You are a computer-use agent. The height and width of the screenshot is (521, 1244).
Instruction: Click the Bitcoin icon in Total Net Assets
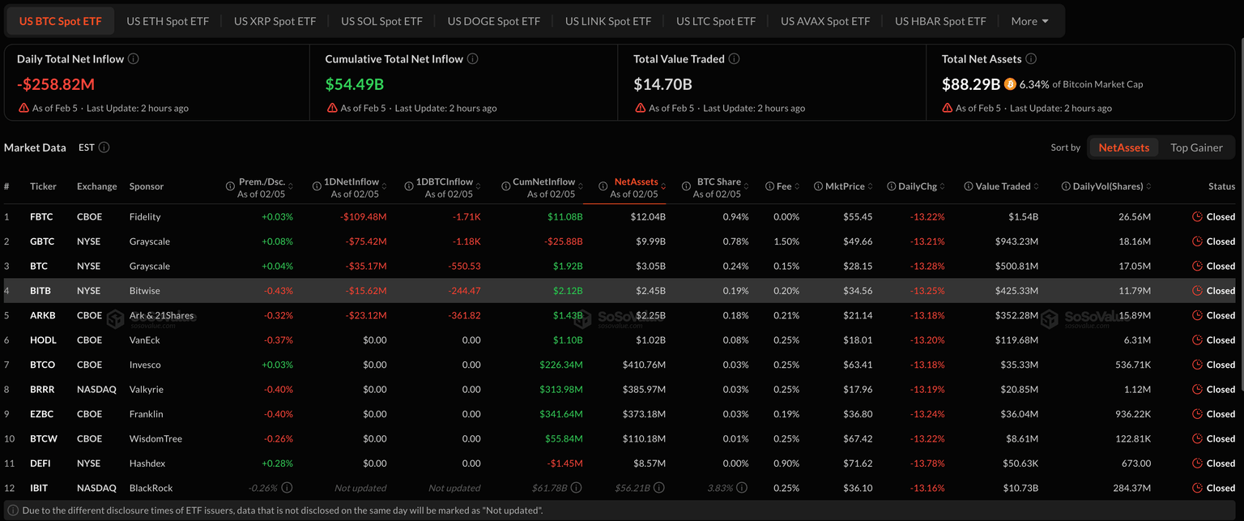1010,84
